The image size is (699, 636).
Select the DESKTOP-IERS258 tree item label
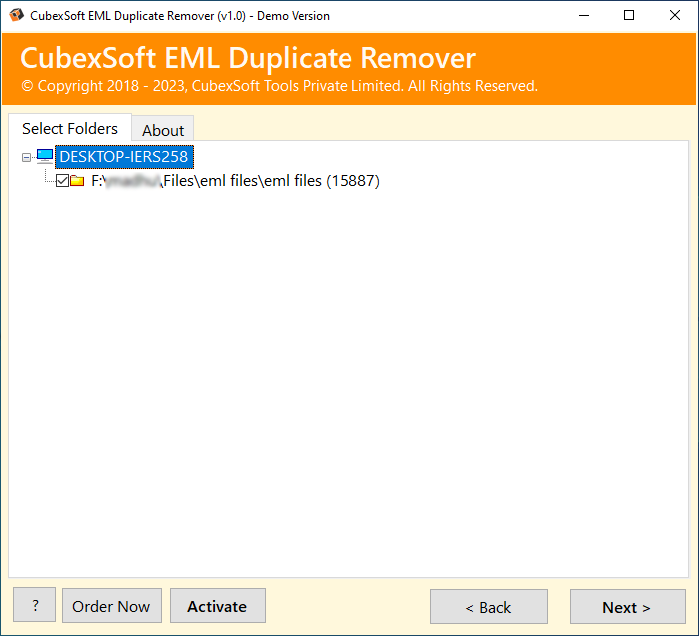click(123, 156)
